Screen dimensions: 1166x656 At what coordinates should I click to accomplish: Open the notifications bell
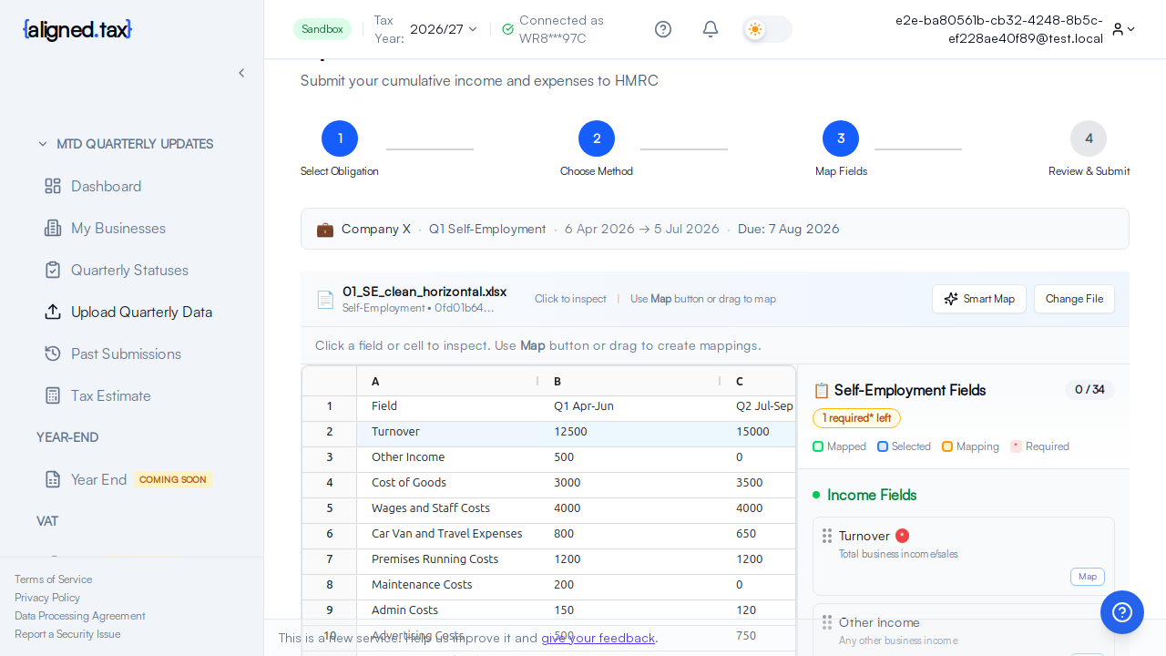click(x=711, y=29)
